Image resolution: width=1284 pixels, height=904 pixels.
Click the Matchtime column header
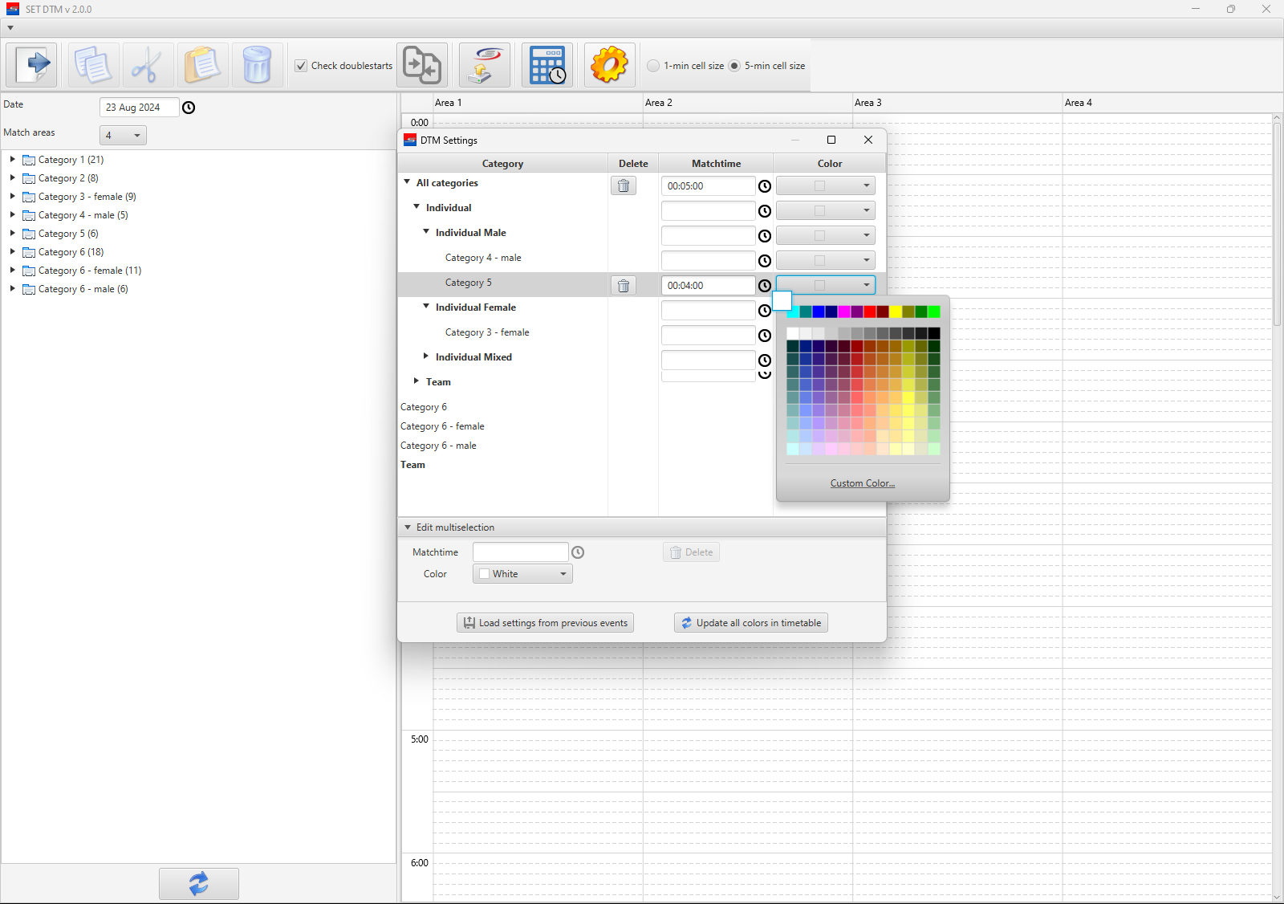[716, 164]
